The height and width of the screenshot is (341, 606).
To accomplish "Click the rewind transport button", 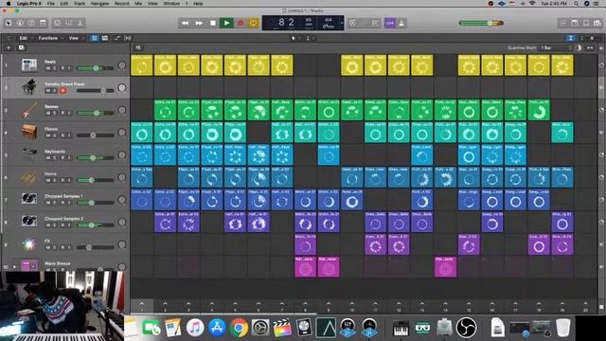I will click(186, 23).
